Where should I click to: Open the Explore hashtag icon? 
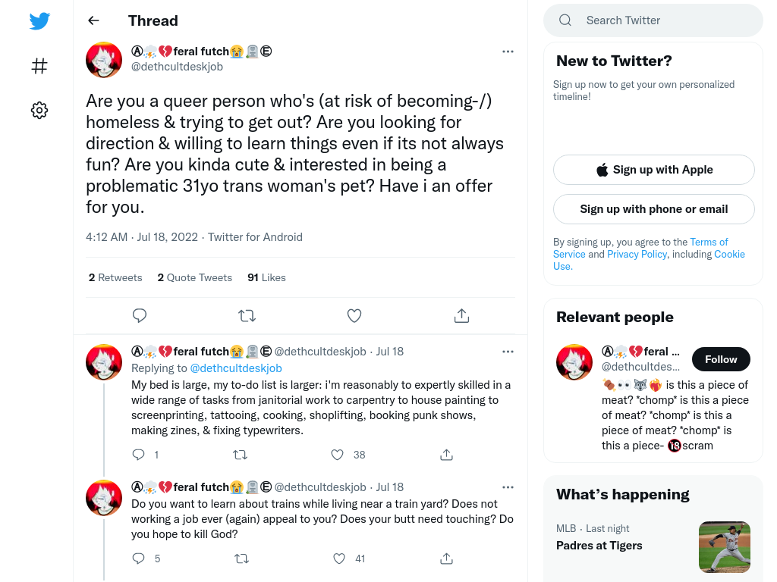click(39, 66)
